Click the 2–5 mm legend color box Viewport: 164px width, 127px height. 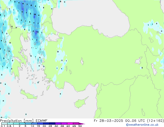pyautogui.click(x=22, y=124)
